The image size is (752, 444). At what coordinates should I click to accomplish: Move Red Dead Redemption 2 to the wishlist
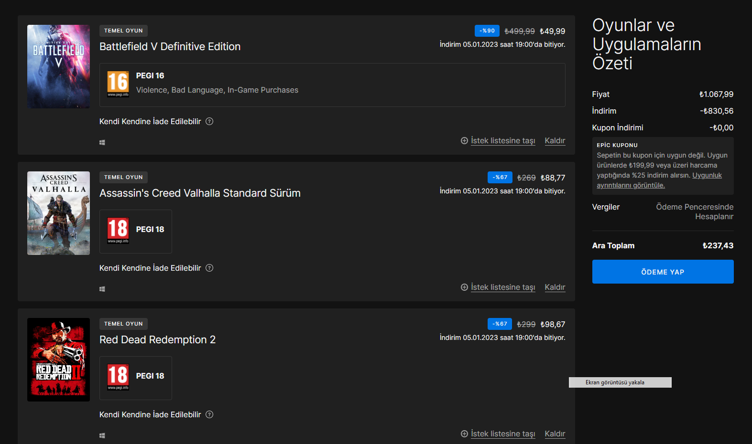(498, 433)
